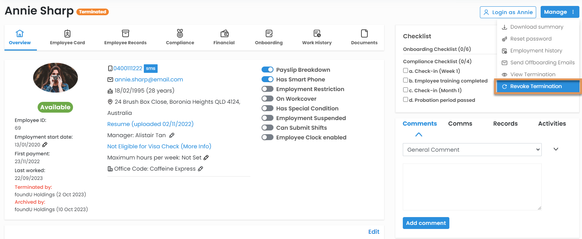Click inside the comment text area
582x239 pixels.
pos(472,187)
